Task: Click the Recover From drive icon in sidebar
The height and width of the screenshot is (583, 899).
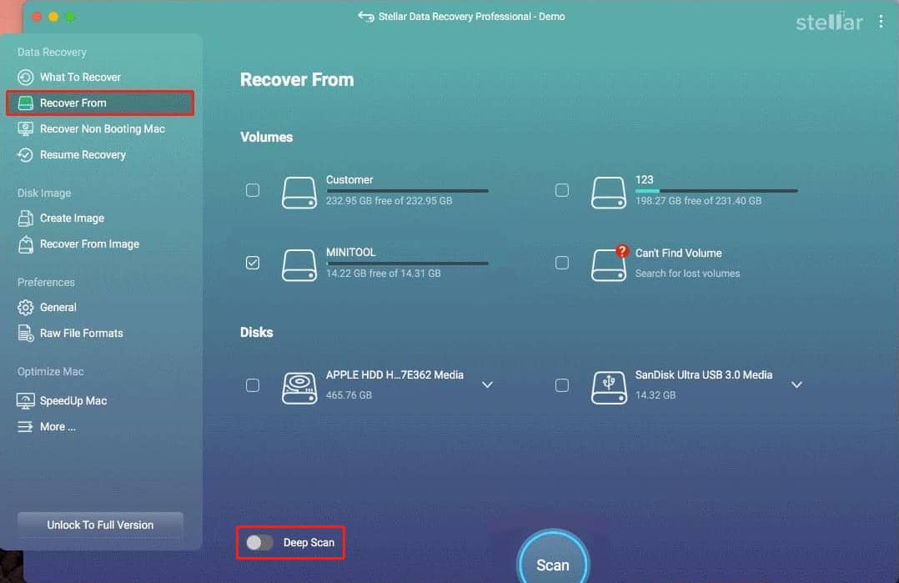Action: coord(25,103)
